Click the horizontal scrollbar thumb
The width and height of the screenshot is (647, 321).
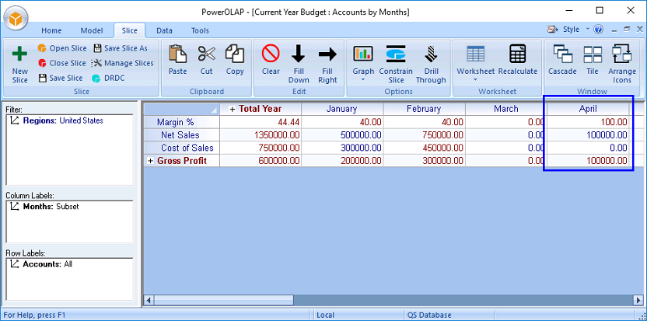(223, 299)
